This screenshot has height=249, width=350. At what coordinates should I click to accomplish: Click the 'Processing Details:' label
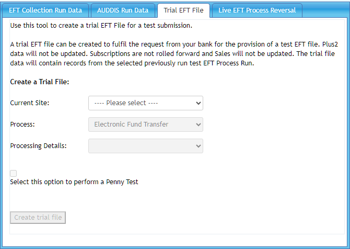click(38, 146)
